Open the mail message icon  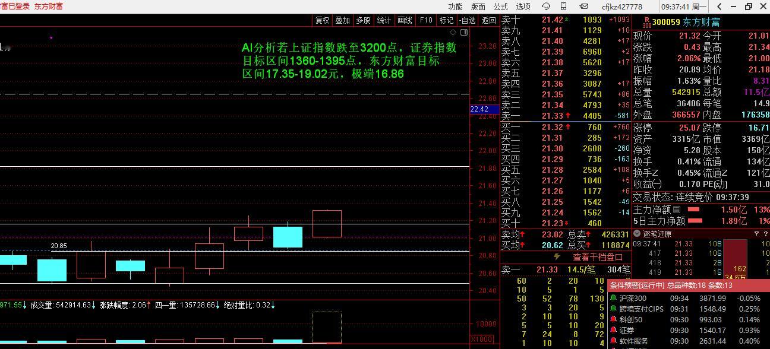(x=584, y=7)
